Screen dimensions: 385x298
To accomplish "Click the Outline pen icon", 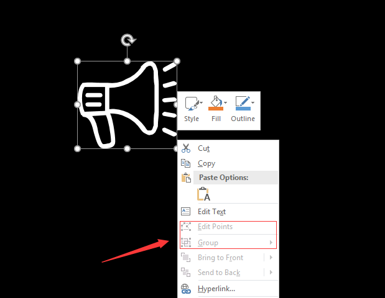I will [243, 101].
